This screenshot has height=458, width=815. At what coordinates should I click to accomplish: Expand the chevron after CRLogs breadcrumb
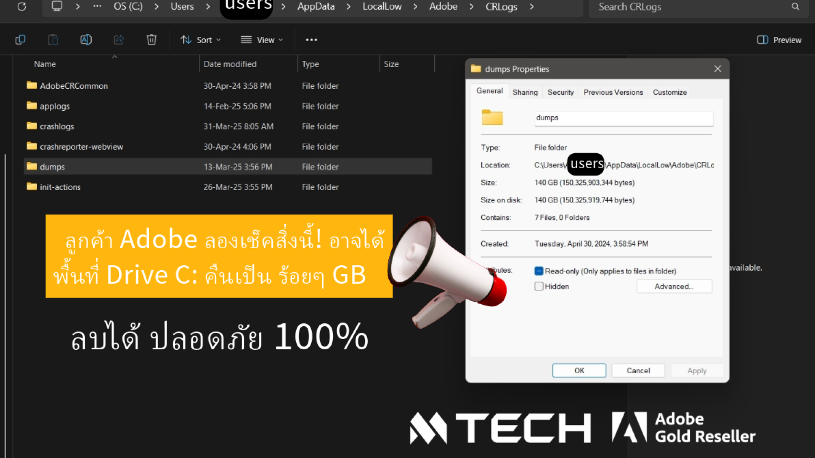(532, 7)
